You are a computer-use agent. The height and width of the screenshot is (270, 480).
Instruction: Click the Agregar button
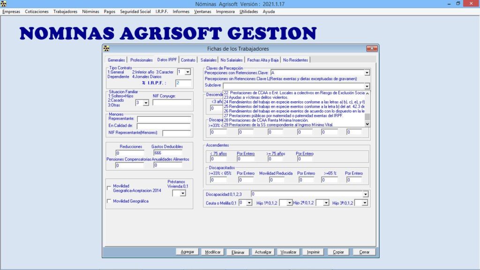[x=187, y=252]
